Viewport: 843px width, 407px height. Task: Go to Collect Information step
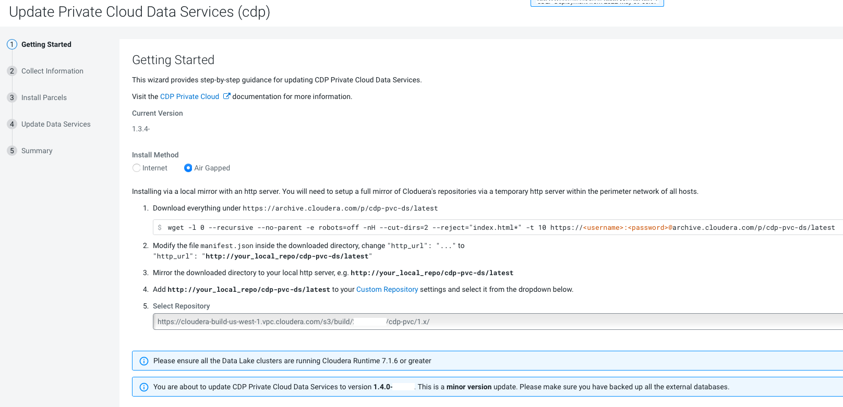(52, 71)
